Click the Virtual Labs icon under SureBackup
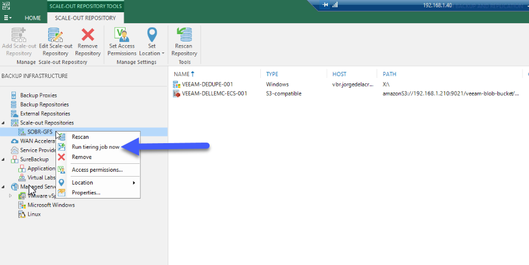Image resolution: width=529 pixels, height=265 pixels. pos(22,177)
